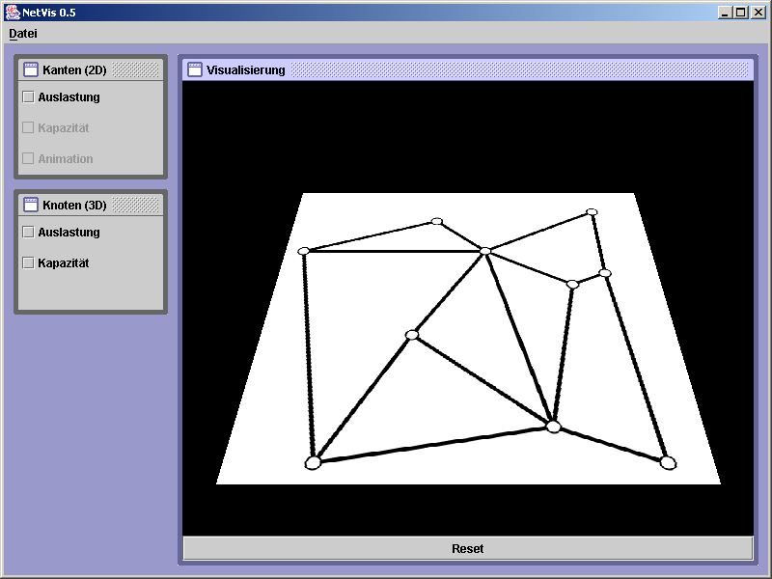Enable Kapazität checkbox in Knoten (3D) panel
The width and height of the screenshot is (772, 579).
coord(29,262)
